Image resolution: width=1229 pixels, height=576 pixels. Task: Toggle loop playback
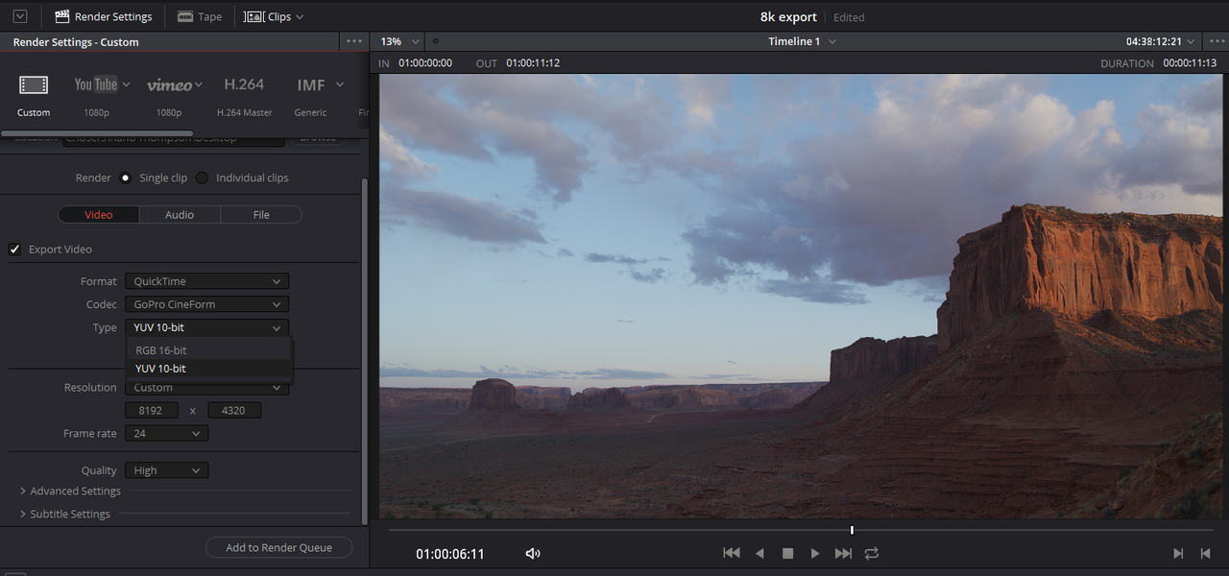coord(871,554)
